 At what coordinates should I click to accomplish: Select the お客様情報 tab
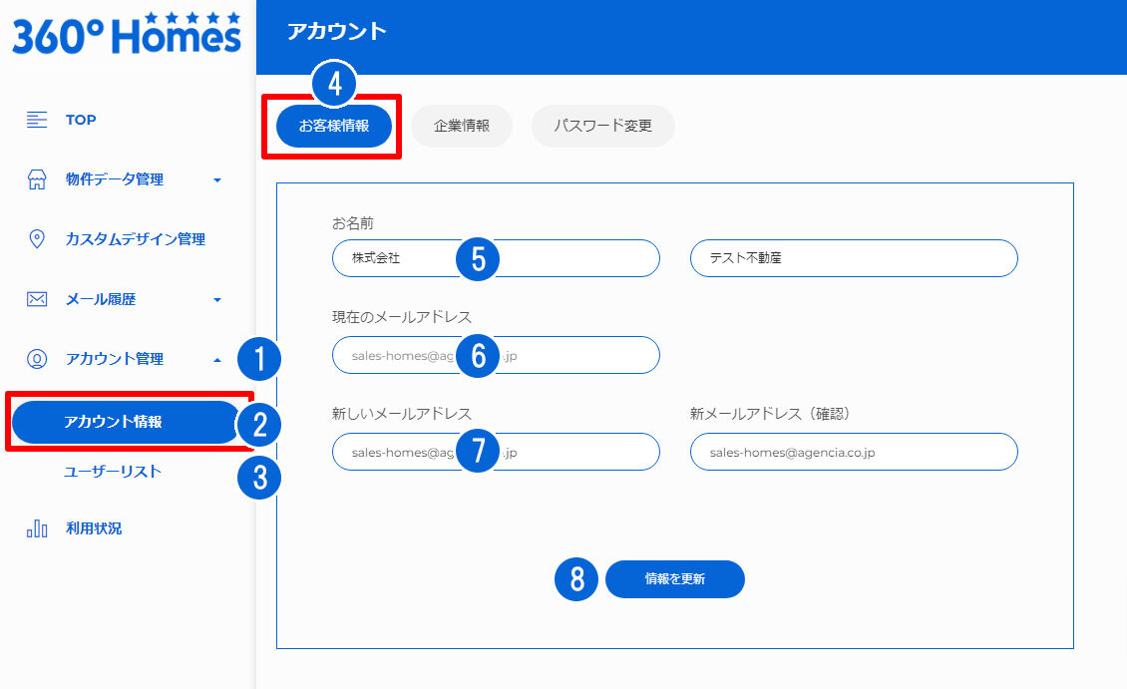pyautogui.click(x=334, y=127)
